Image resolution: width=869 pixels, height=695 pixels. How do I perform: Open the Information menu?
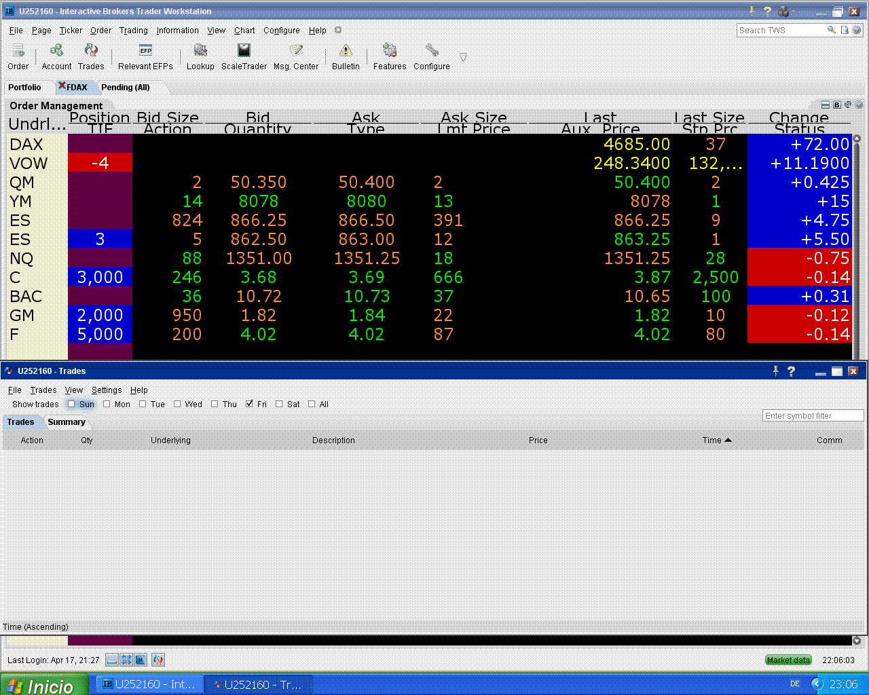click(x=178, y=30)
